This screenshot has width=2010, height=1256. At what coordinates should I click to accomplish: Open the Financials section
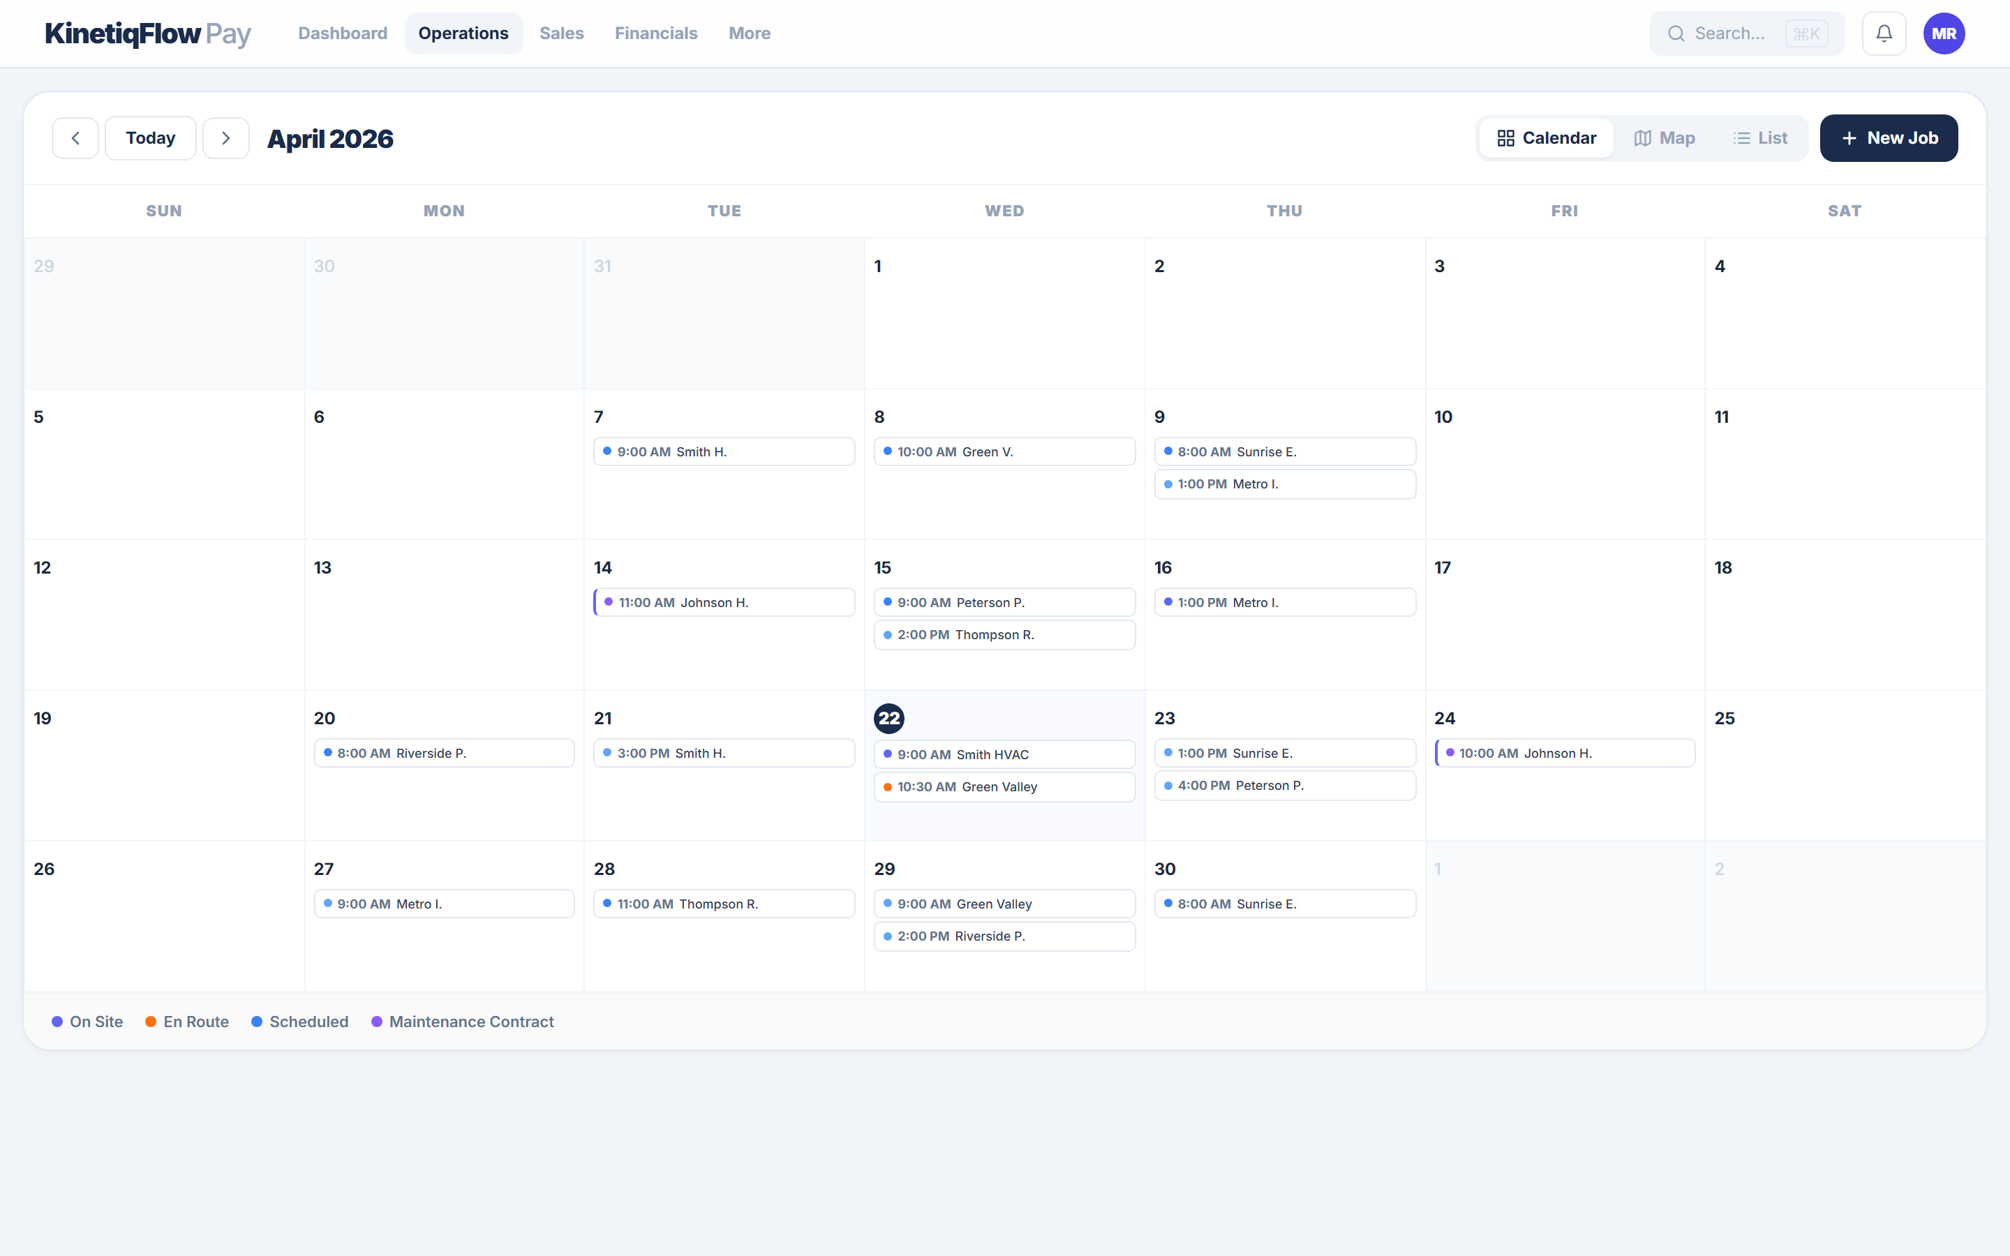tap(655, 33)
